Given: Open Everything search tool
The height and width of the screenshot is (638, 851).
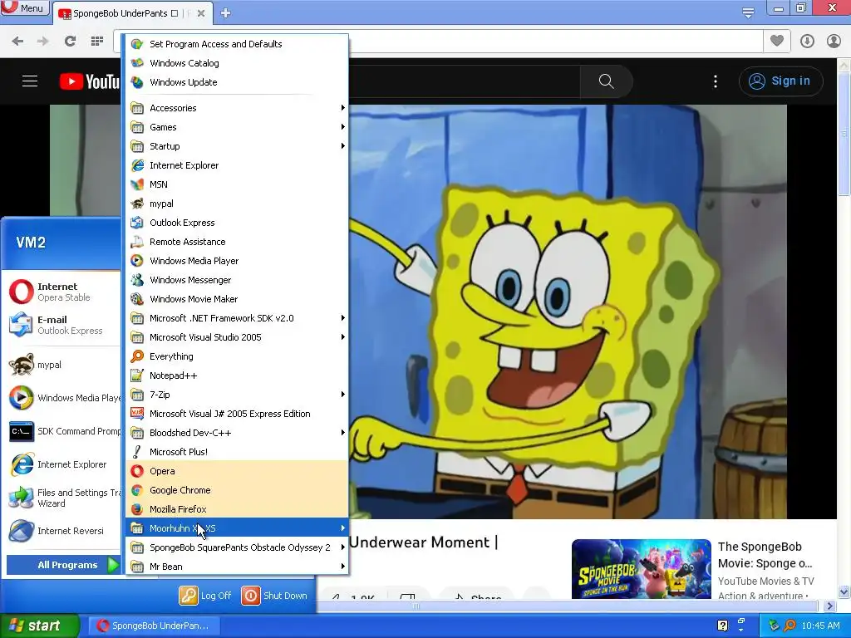Looking at the screenshot, I should [237, 356].
